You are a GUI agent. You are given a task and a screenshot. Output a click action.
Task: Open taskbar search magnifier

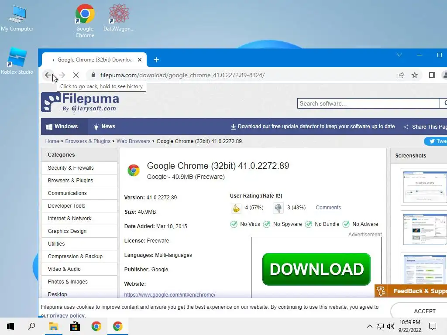click(31, 326)
